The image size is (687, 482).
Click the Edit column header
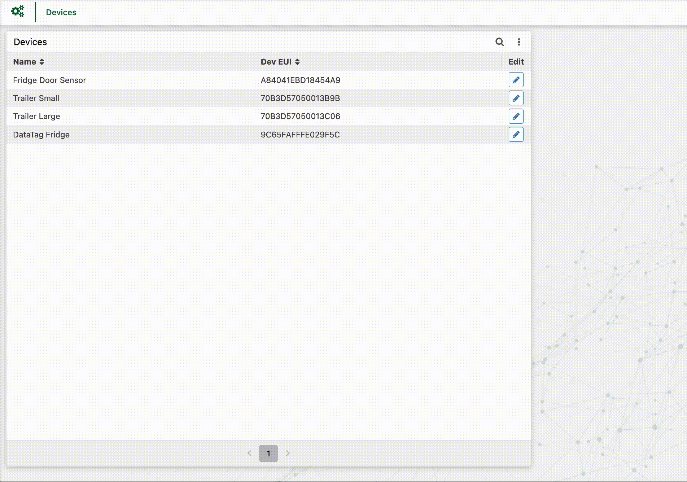[x=516, y=62]
